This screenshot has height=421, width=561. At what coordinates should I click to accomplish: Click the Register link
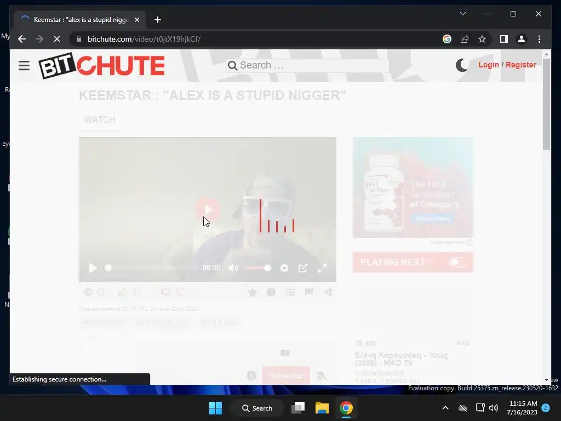point(520,65)
